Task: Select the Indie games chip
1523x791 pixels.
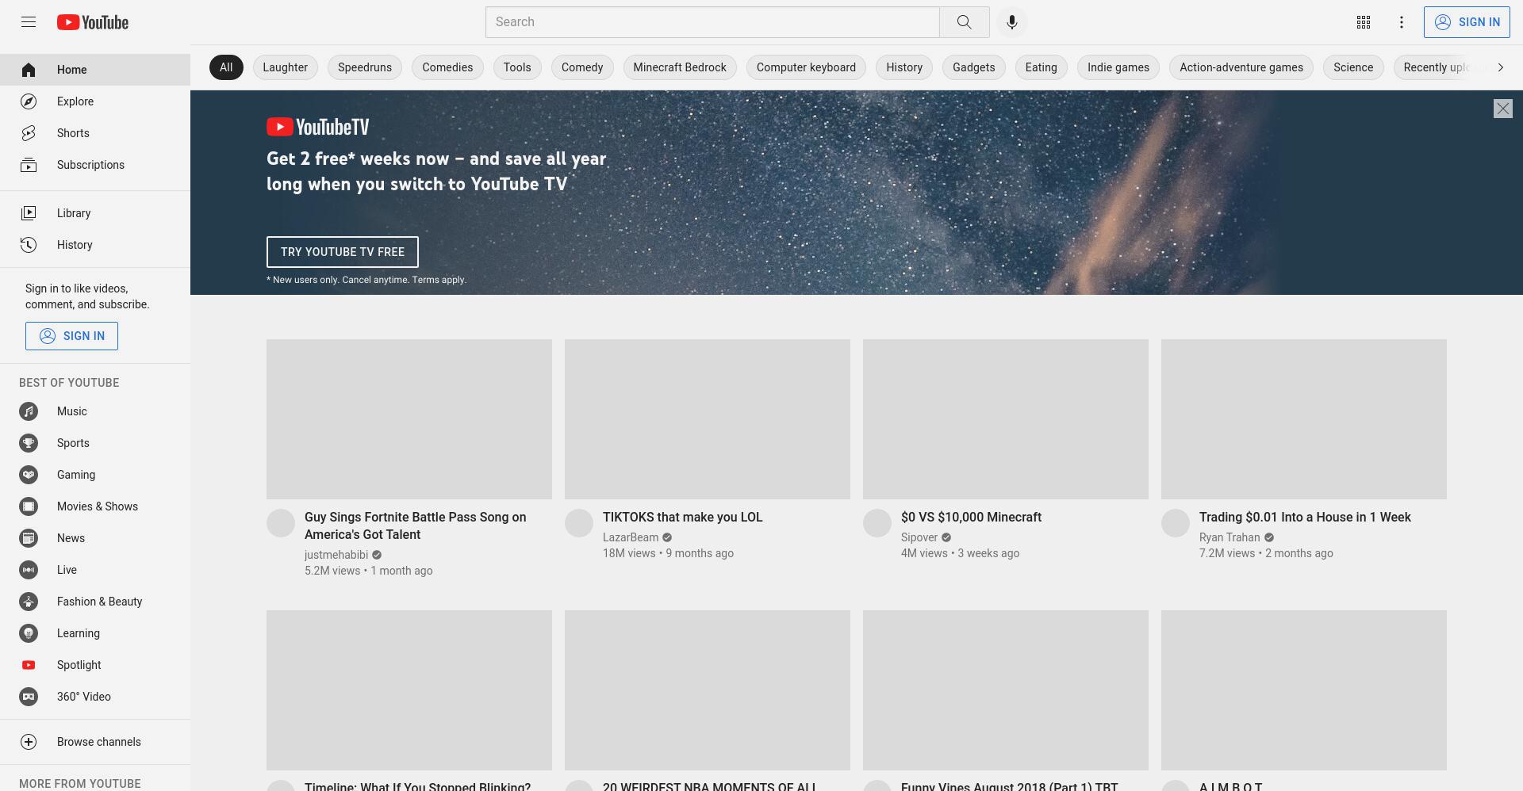Action: tap(1118, 67)
